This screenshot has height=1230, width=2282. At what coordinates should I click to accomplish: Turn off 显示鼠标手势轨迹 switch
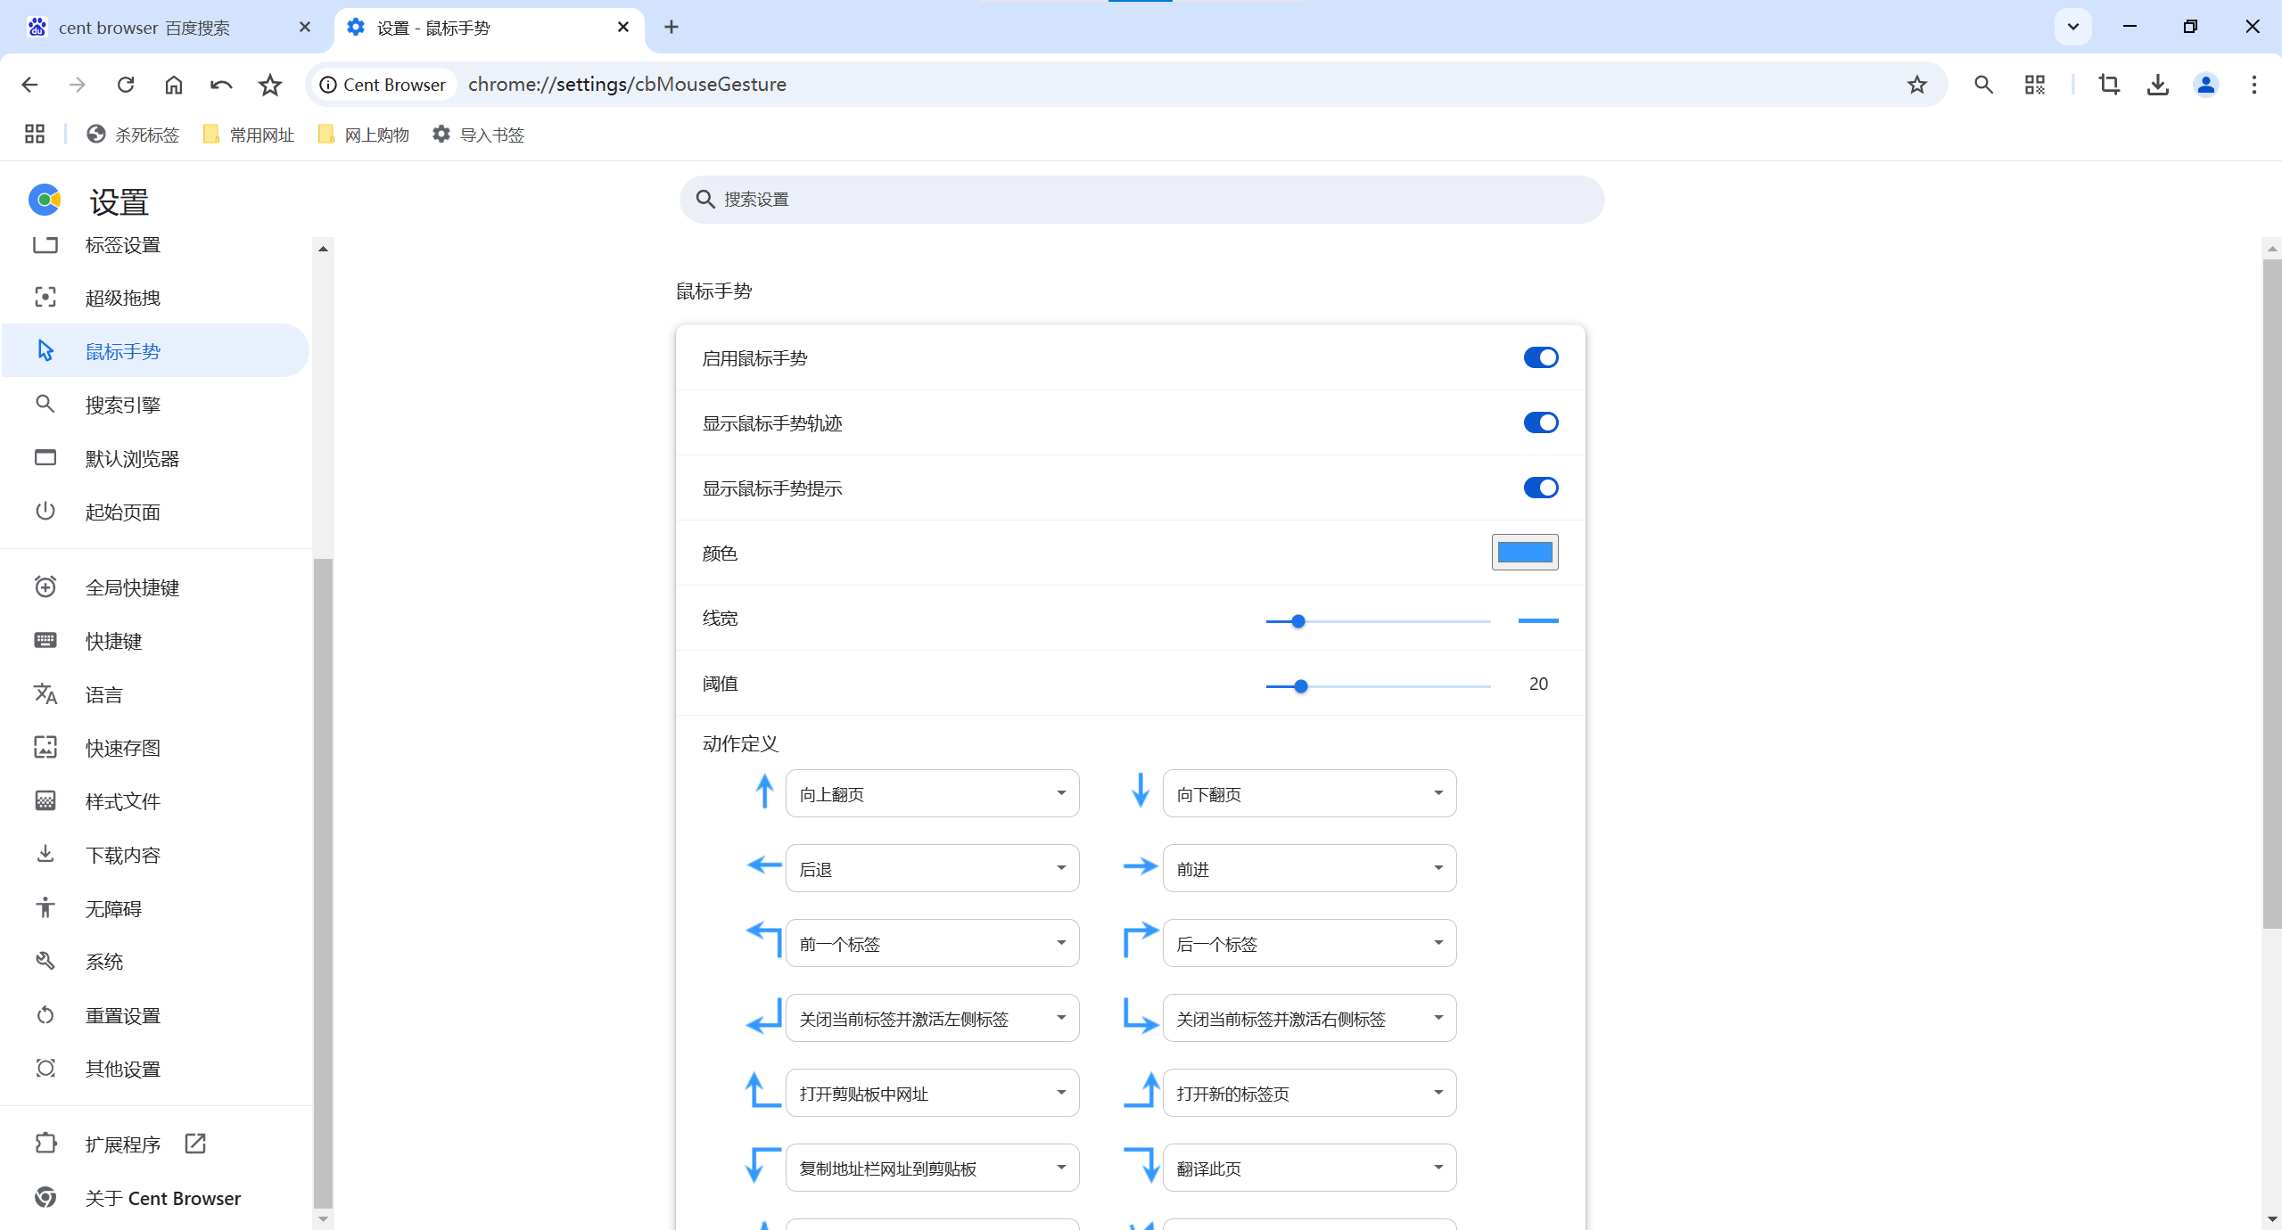click(1540, 422)
